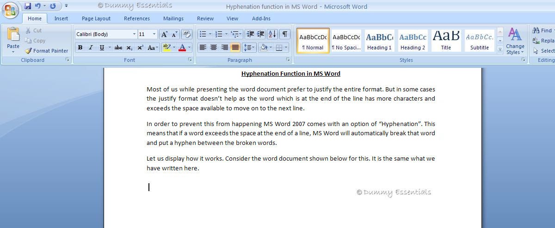Click the Paste clipboard icon
This screenshot has height=228, width=555.
coord(13,35)
